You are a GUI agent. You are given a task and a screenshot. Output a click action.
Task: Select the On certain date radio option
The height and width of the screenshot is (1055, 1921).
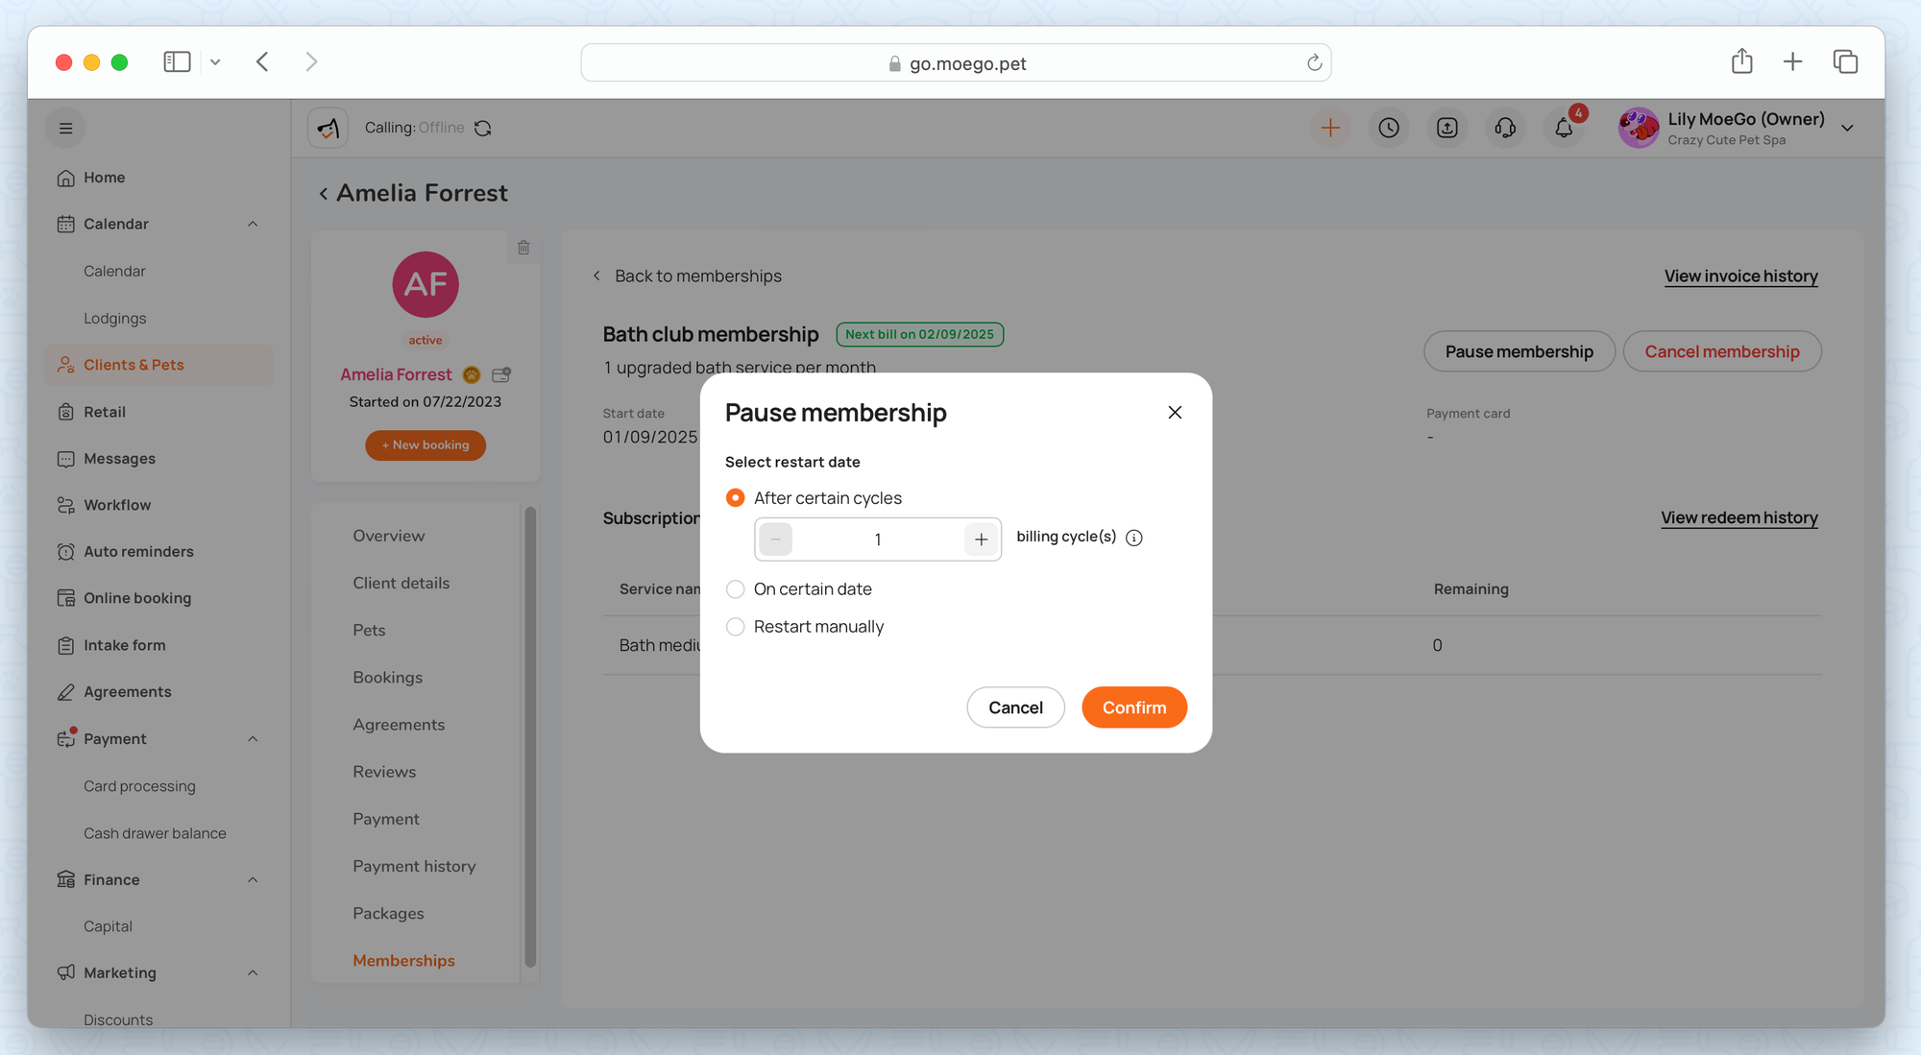pyautogui.click(x=736, y=588)
